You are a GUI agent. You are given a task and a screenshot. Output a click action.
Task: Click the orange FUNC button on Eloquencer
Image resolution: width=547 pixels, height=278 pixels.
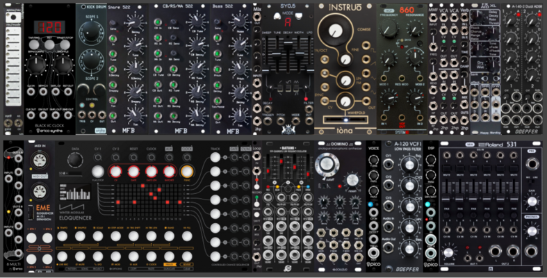tap(187, 172)
